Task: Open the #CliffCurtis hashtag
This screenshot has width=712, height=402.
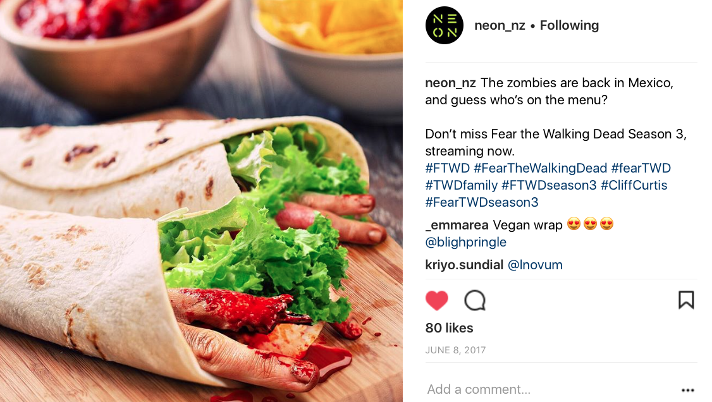Action: (x=634, y=185)
